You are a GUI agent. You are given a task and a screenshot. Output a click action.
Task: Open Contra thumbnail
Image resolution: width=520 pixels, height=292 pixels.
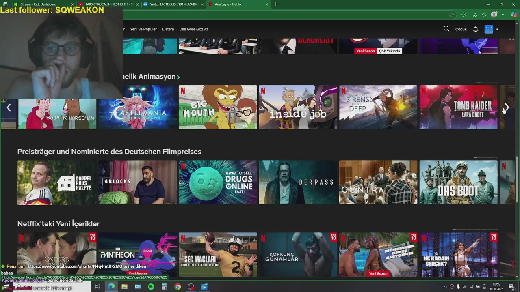pos(378,182)
